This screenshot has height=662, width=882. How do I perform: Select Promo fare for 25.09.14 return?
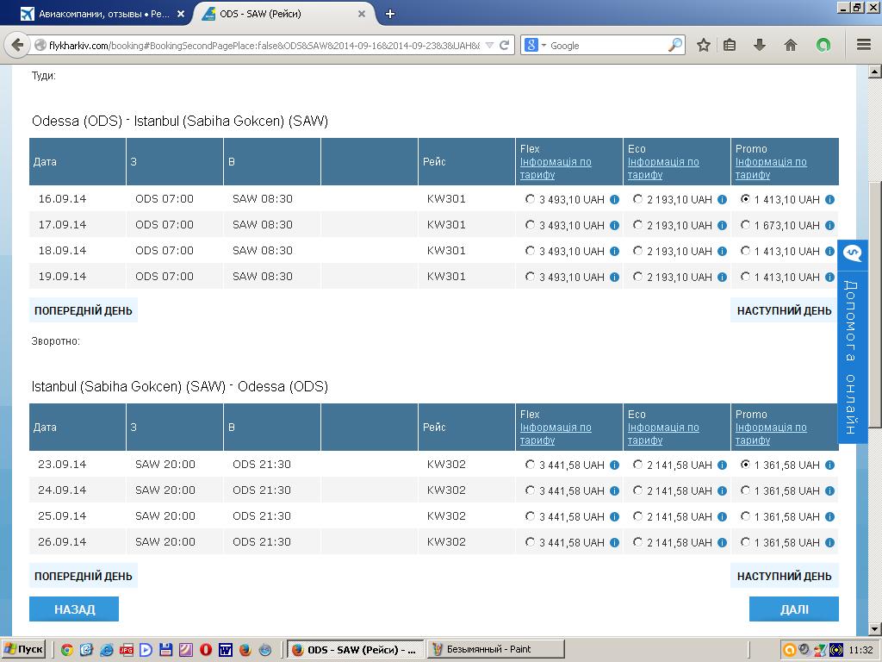pos(745,516)
